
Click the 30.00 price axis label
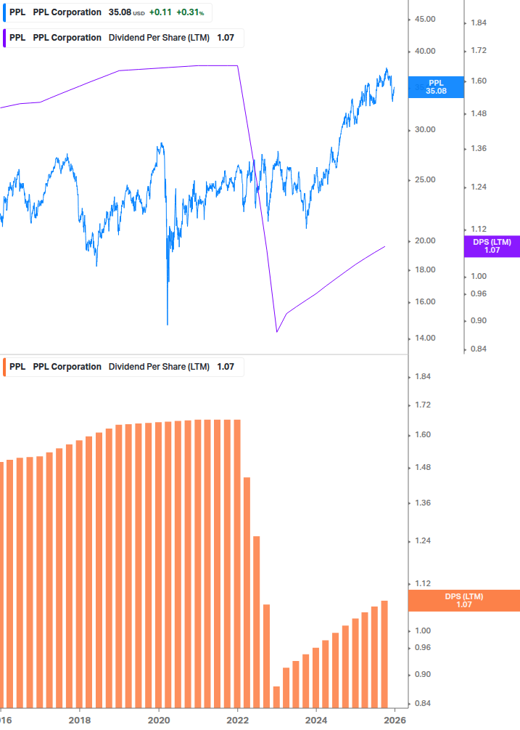point(425,129)
